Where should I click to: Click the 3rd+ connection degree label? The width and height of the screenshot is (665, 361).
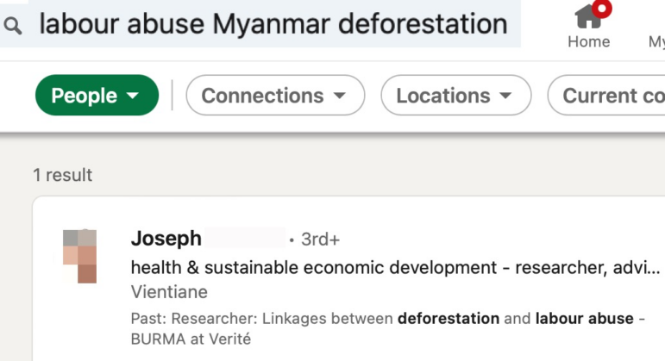(x=320, y=240)
